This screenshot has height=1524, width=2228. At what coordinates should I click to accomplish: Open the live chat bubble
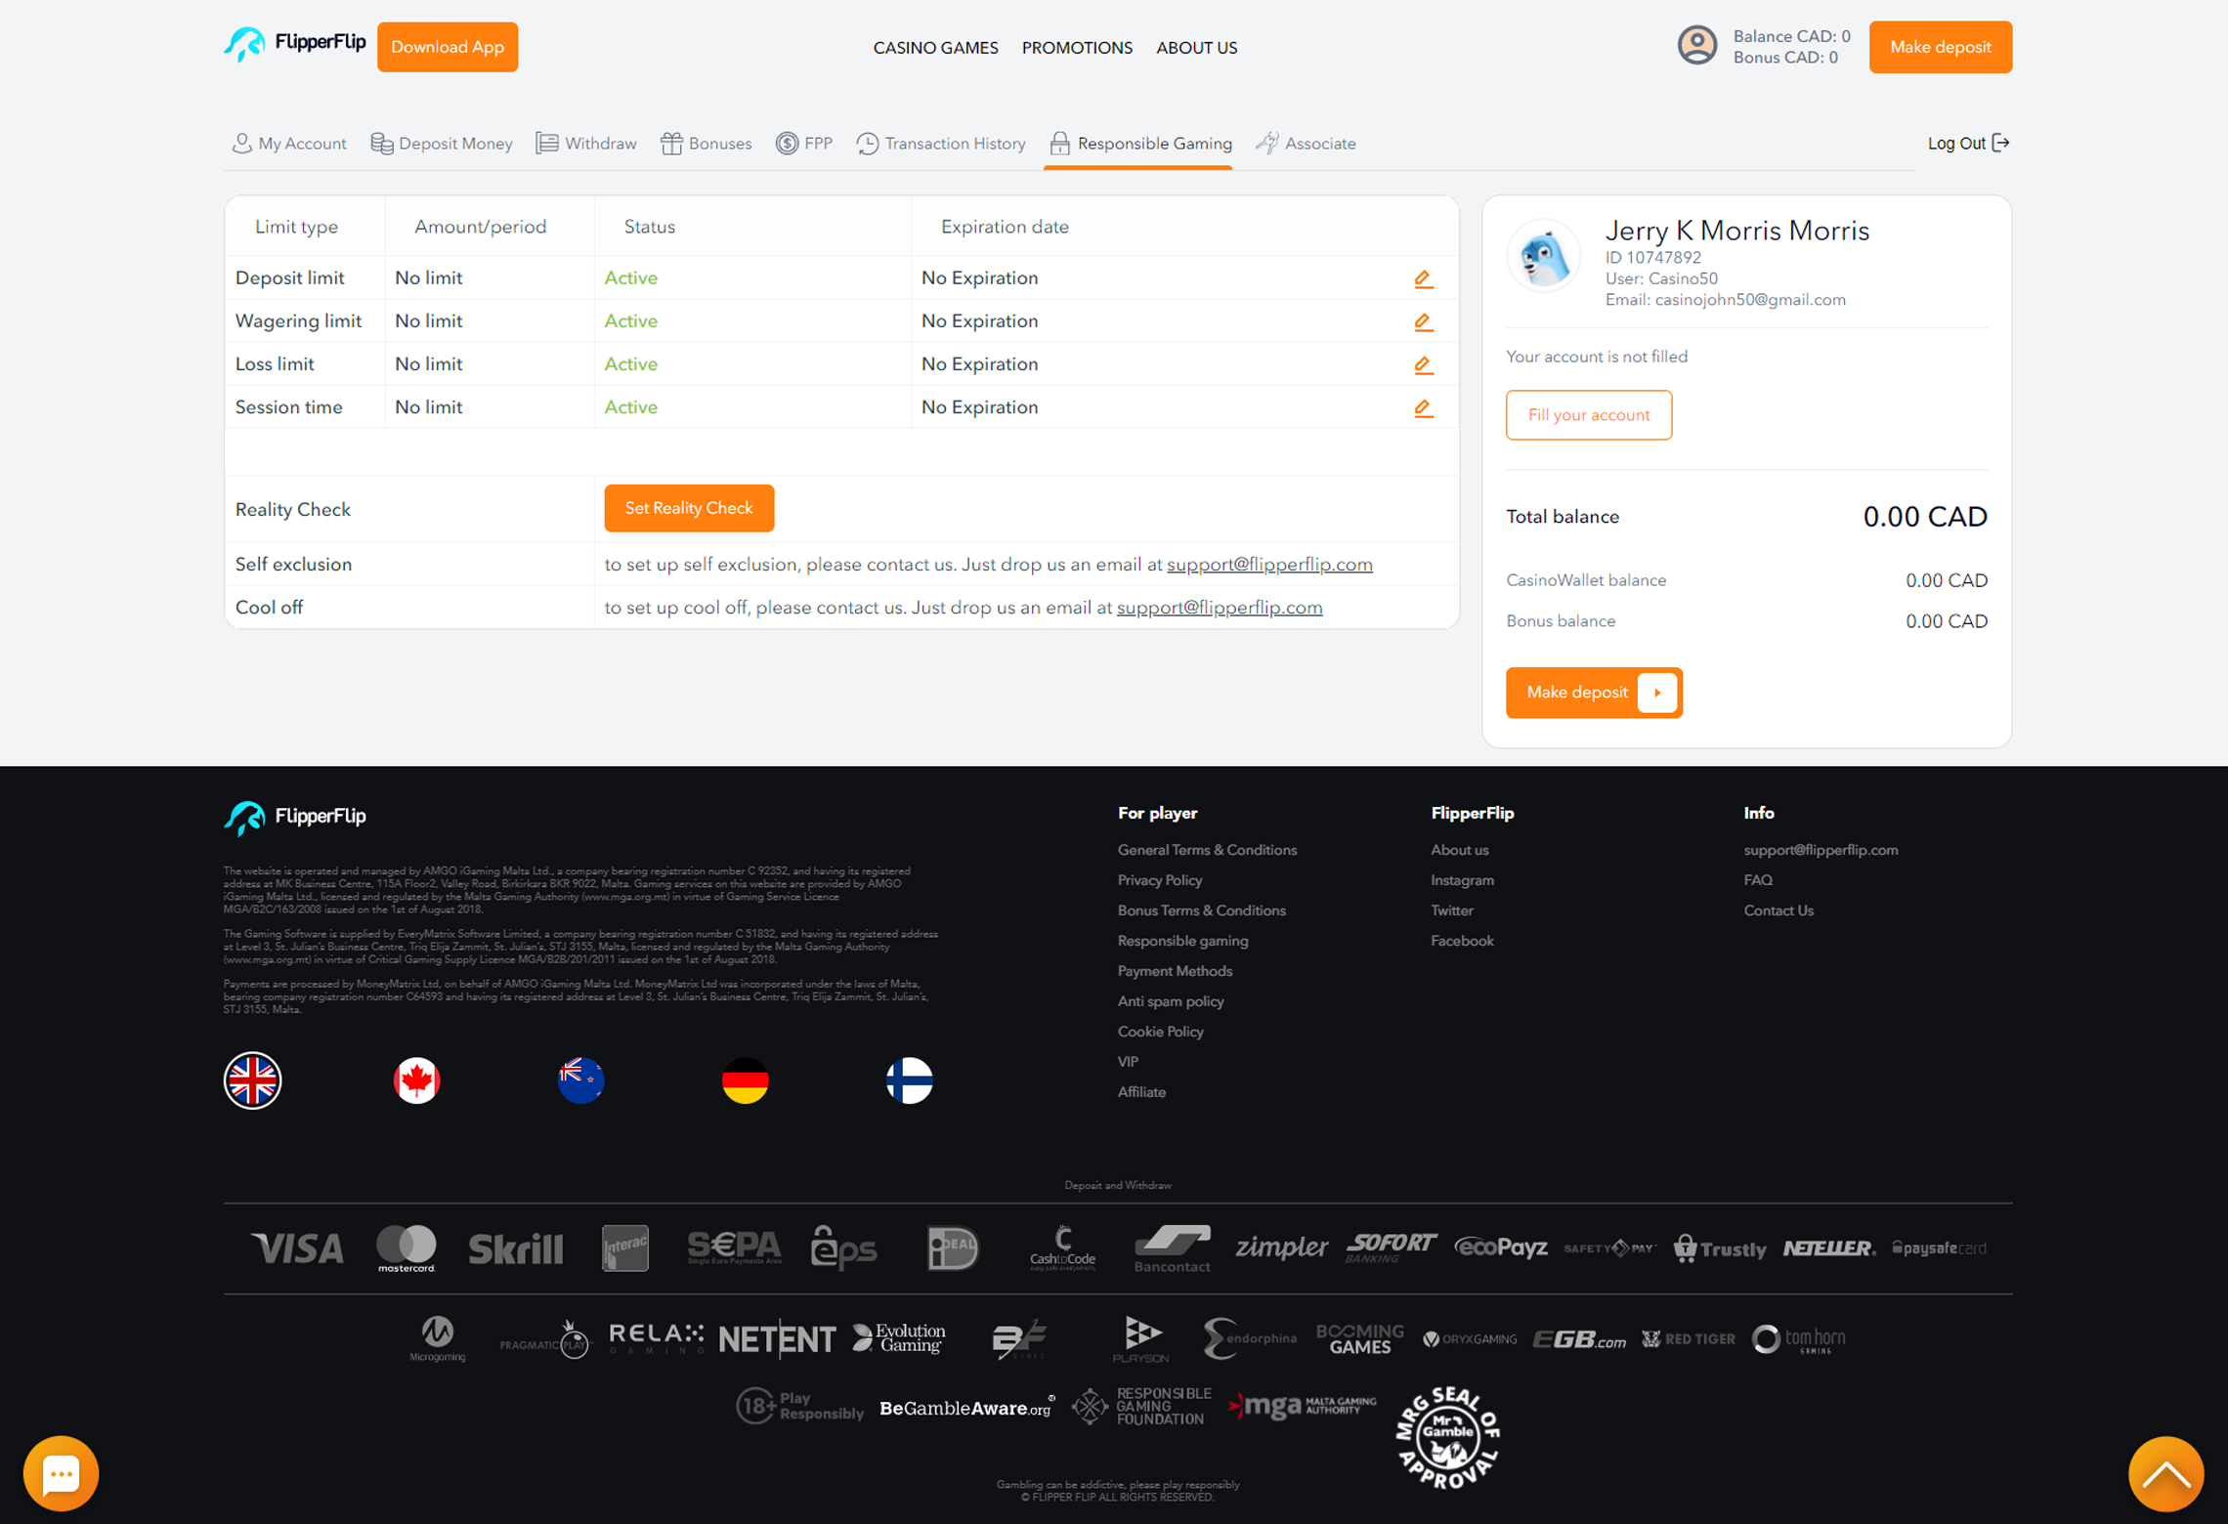[x=61, y=1473]
